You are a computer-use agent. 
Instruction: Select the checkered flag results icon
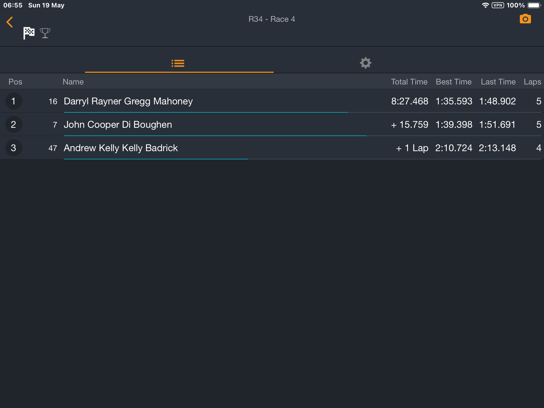[x=29, y=33]
